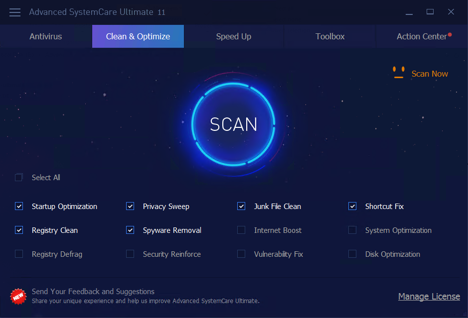Check the Security Reinforce box
The width and height of the screenshot is (468, 318).
pos(130,254)
